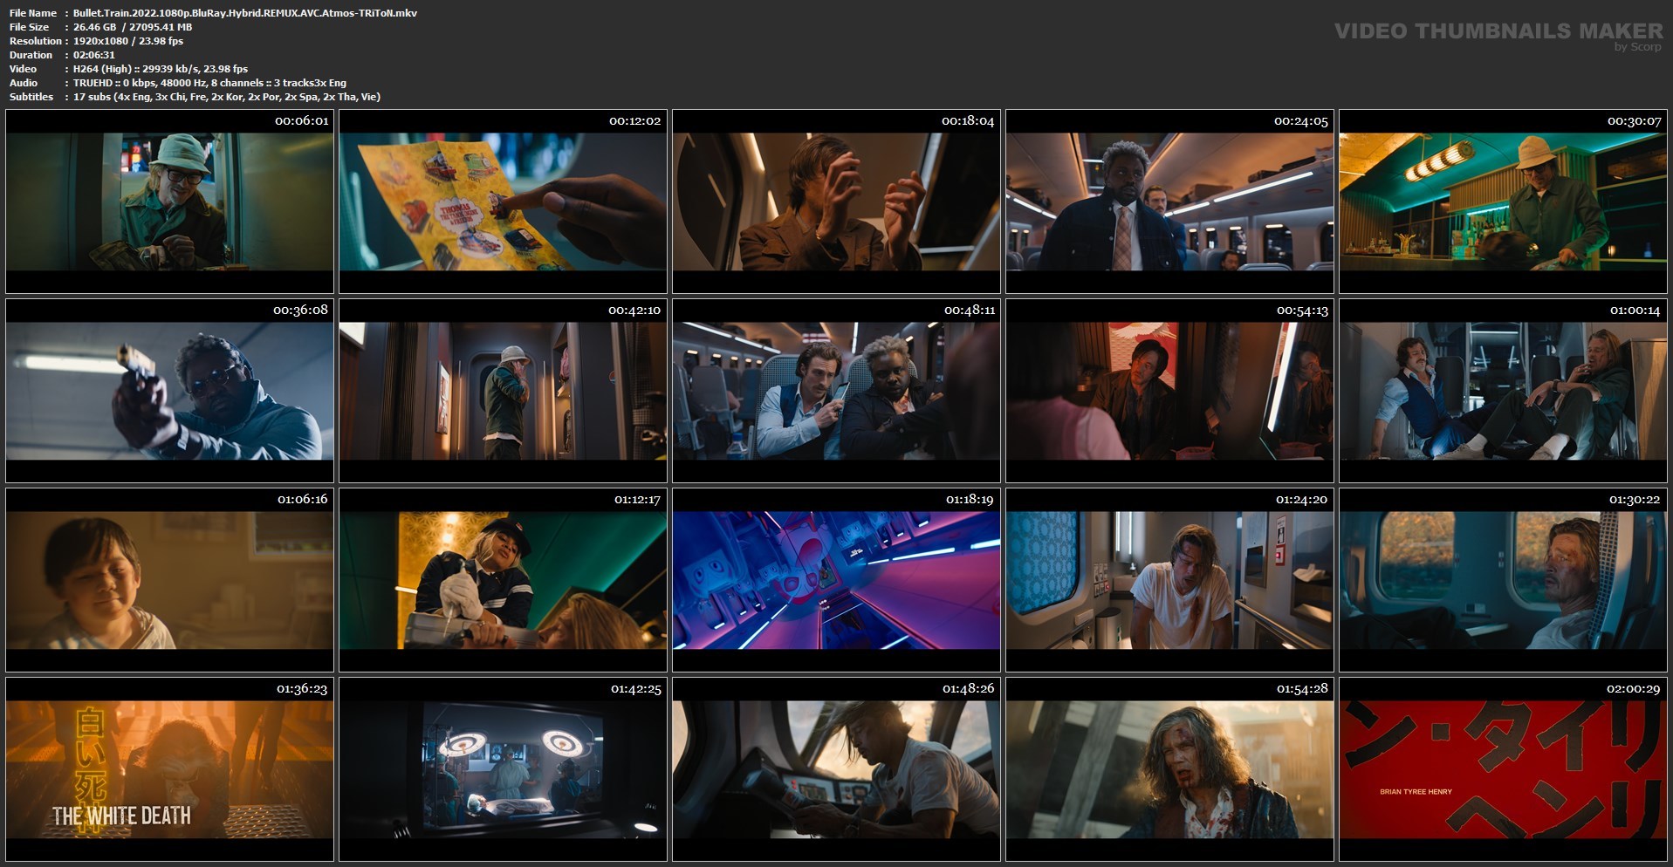Viewport: 1673px width, 867px height.
Task: Select the thumbnail at 00:48:11
Action: point(836,391)
